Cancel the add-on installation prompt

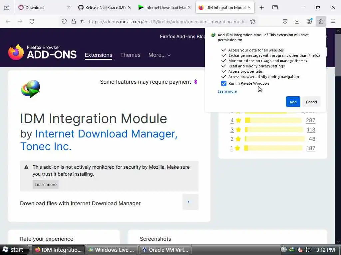click(311, 102)
